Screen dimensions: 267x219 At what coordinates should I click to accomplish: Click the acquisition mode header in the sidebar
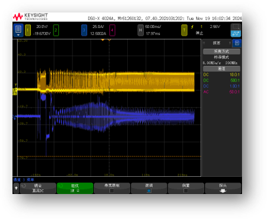point(221,52)
